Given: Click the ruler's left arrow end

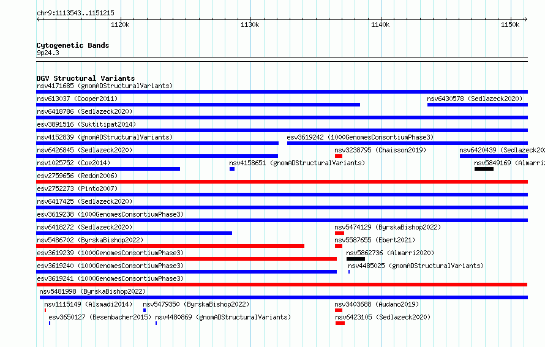Looking at the screenshot, I should [x=38, y=20].
